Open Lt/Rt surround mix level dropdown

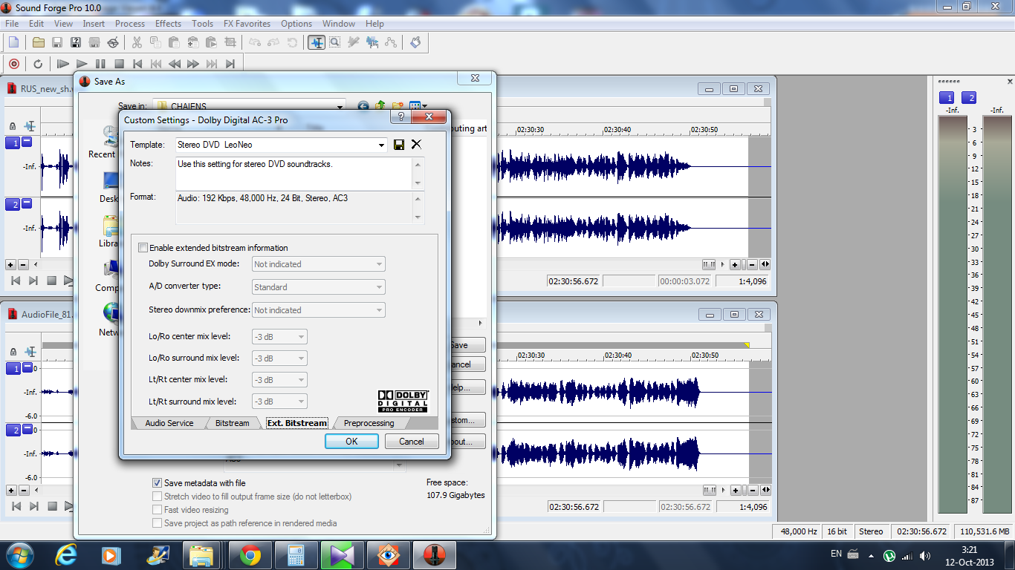(280, 402)
